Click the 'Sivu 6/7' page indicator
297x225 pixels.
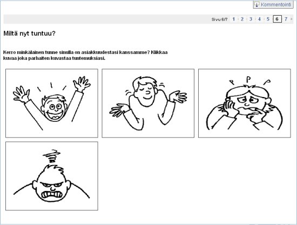coord(219,19)
